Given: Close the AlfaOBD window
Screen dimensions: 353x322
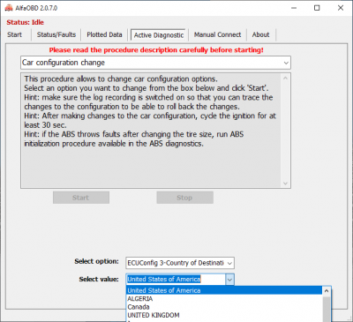Looking at the screenshot, I should point(341,8).
